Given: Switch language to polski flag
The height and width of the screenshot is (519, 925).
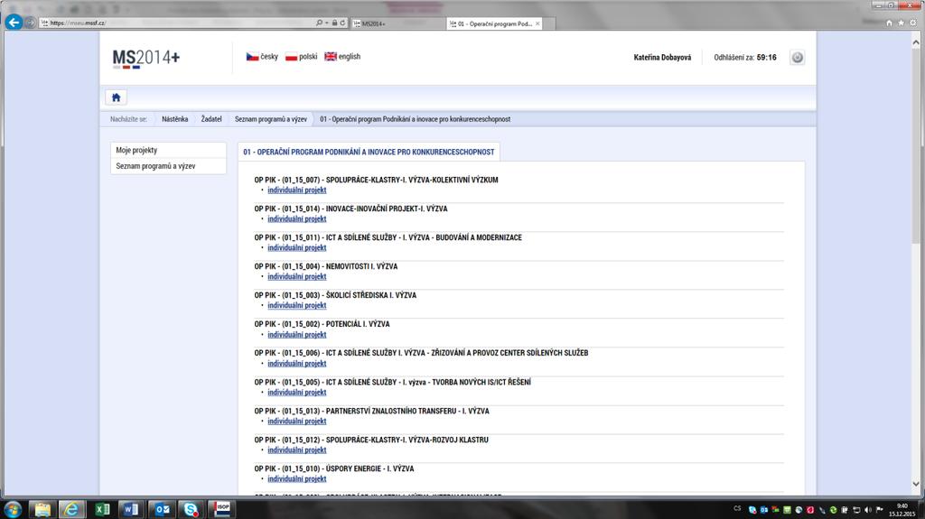Looking at the screenshot, I should [292, 57].
